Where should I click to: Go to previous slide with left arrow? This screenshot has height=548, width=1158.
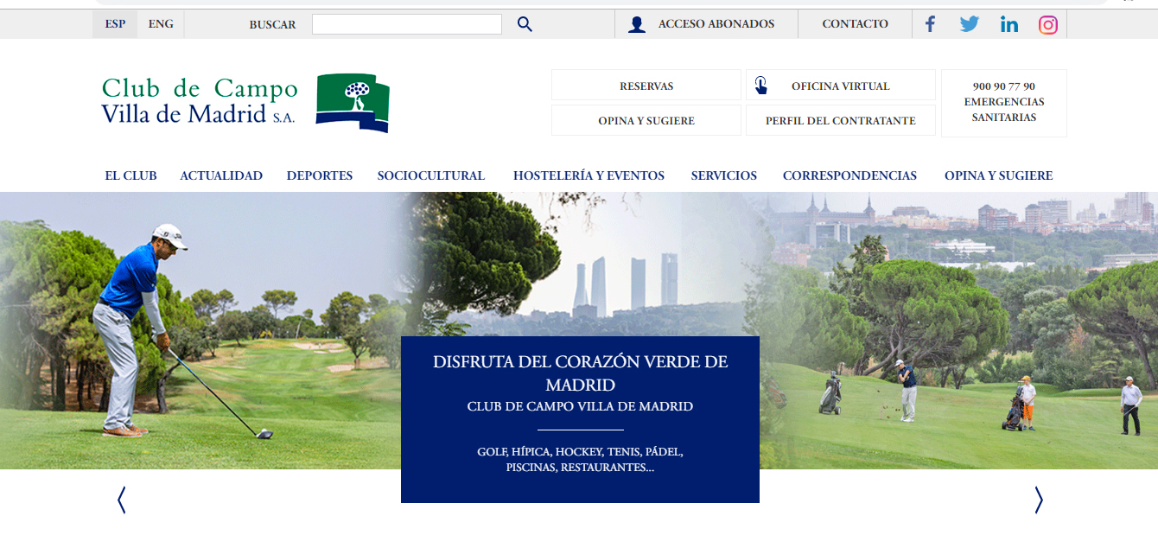(x=122, y=500)
